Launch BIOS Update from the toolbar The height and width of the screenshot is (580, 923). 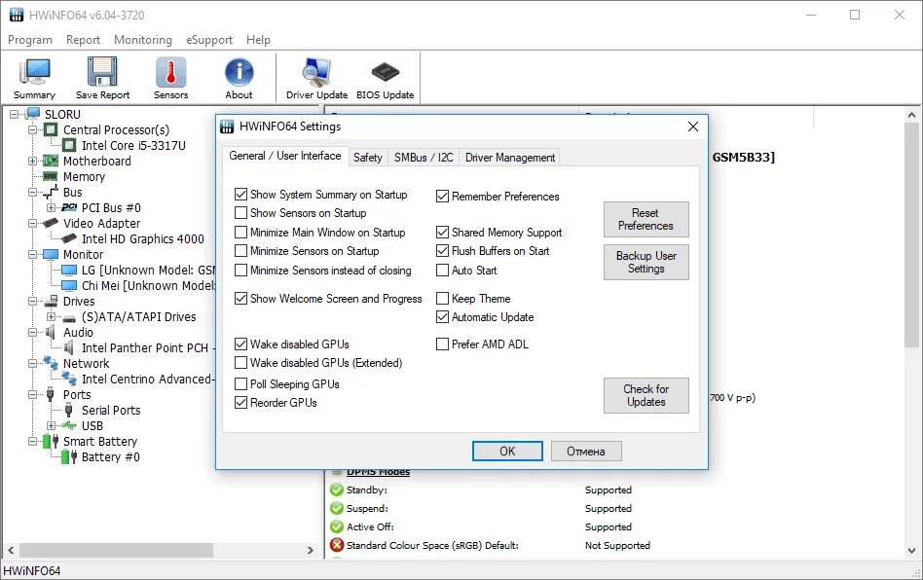[x=385, y=72]
